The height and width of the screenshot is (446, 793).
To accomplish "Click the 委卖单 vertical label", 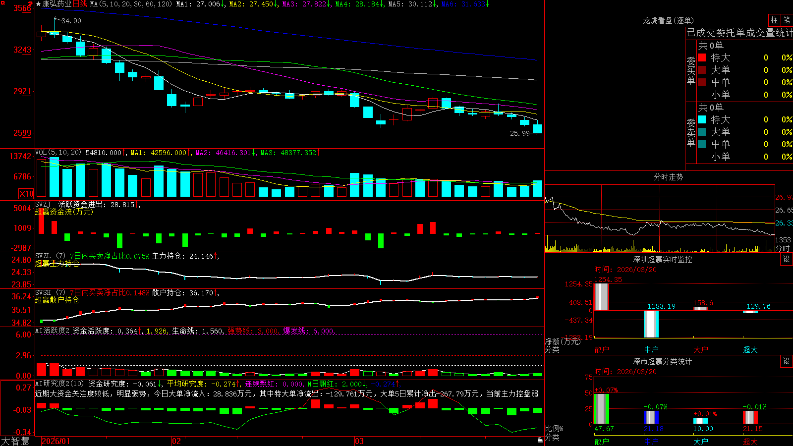I will tap(691, 132).
